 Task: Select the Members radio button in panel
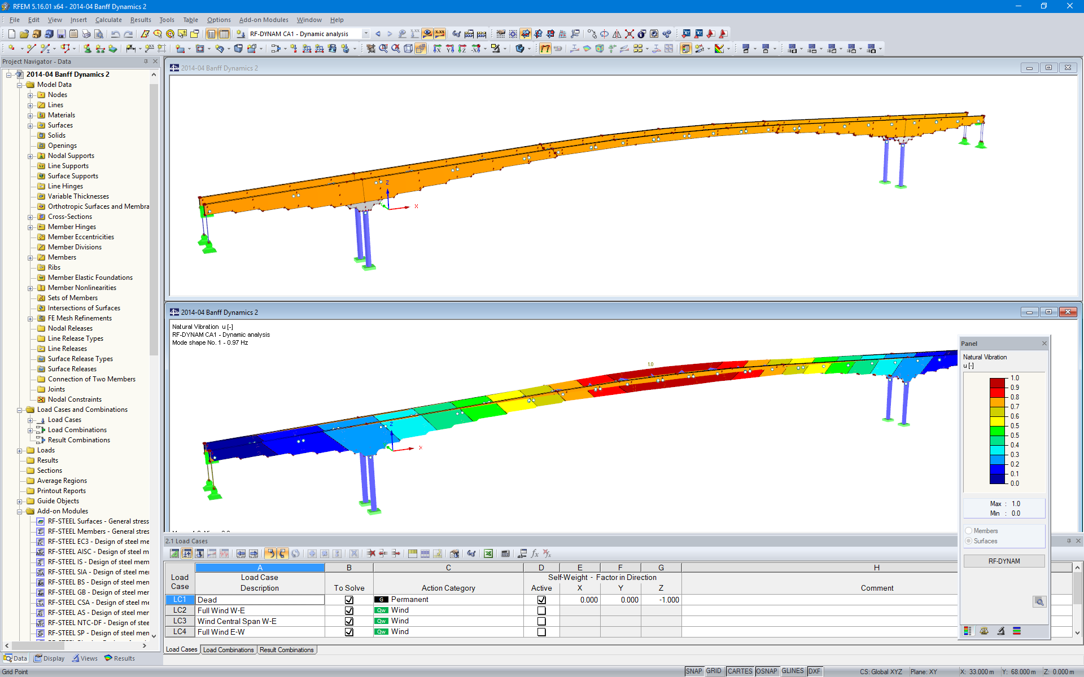tap(969, 531)
